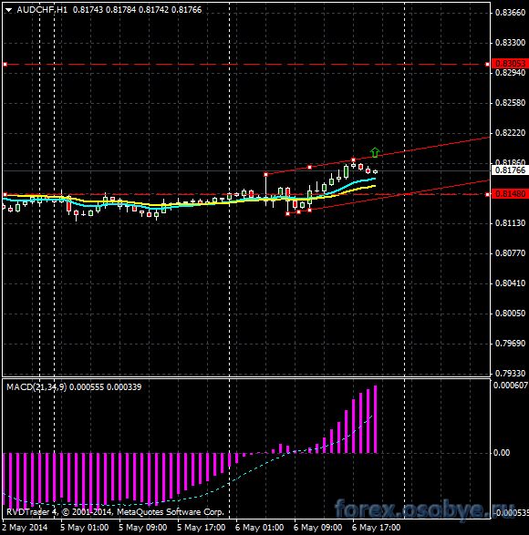Viewport: 529px width, 535px height.
Task: Click the 6 May 01:00 time label
Action: point(260,527)
